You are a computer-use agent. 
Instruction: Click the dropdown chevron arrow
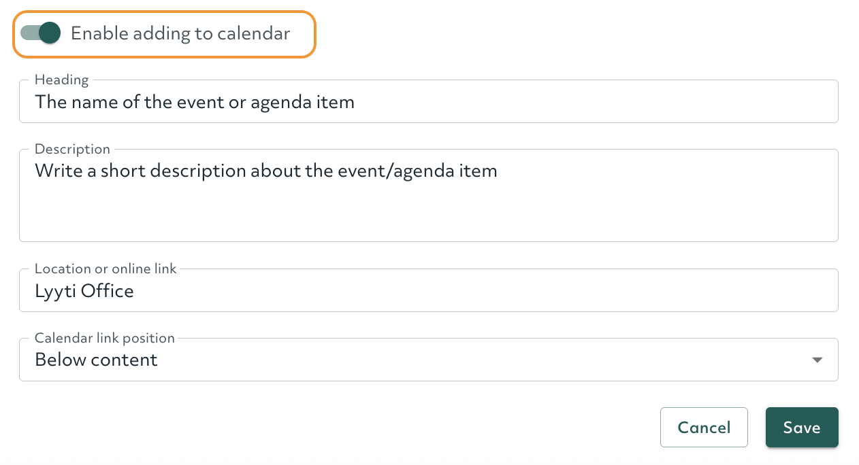[816, 360]
